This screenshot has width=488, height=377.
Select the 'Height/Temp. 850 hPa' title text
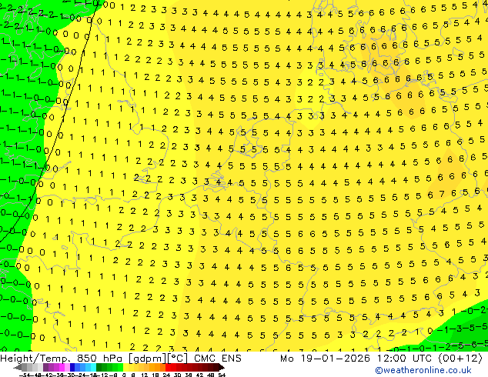[x=62, y=359]
